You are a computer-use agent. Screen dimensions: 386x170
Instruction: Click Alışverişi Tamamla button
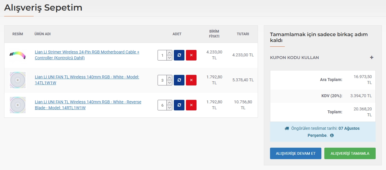coord(350,153)
